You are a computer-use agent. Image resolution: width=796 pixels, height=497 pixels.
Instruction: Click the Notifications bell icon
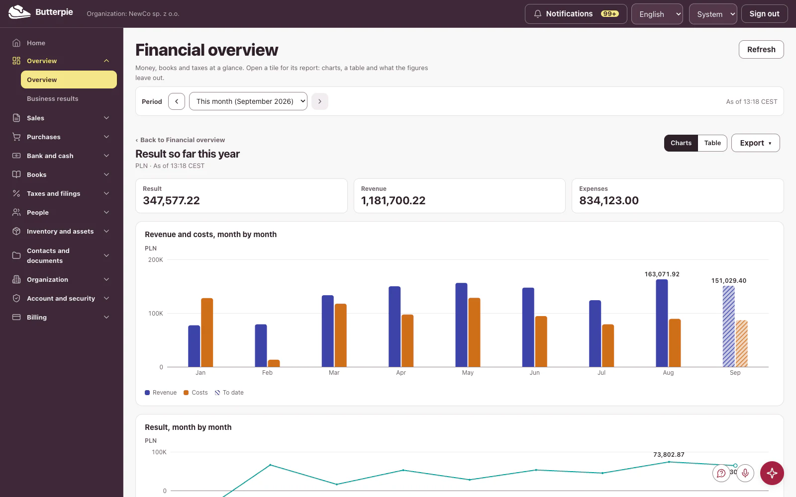click(538, 14)
